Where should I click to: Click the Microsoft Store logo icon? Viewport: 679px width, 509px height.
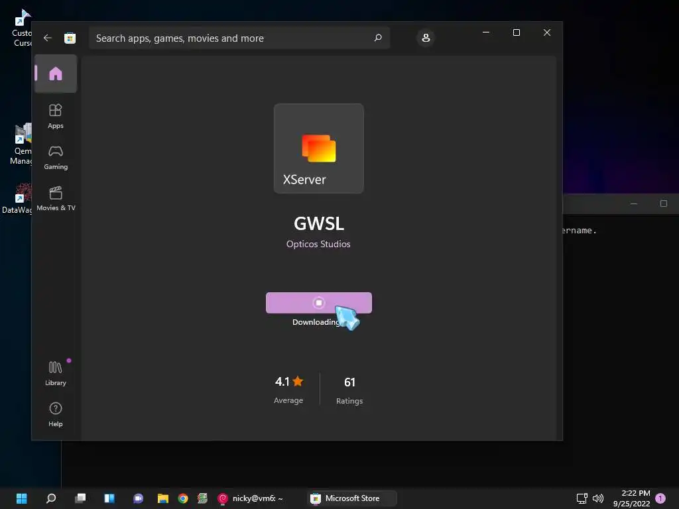(70, 38)
